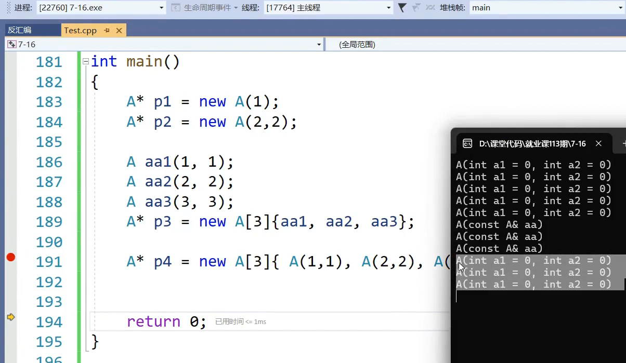Screen dimensions: 626x363
Task: Click the current statement arrow at line 194
Action: (11, 317)
